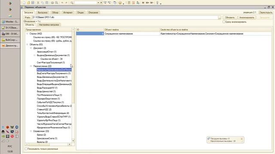This screenshot has height=154, width=275.
Task: Click the Redo arrow toolbar icon
Action: [66, 3]
